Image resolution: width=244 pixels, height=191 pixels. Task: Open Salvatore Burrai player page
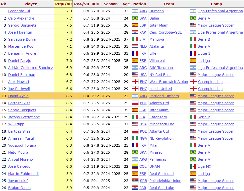(x=22, y=39)
